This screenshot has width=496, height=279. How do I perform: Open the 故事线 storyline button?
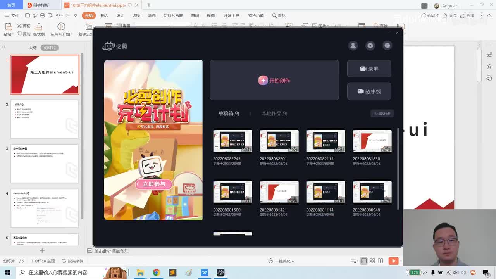(x=369, y=91)
